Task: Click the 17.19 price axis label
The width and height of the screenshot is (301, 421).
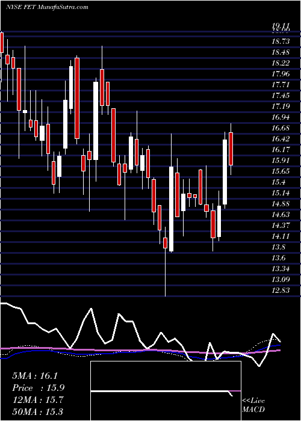Action: [x=281, y=106]
